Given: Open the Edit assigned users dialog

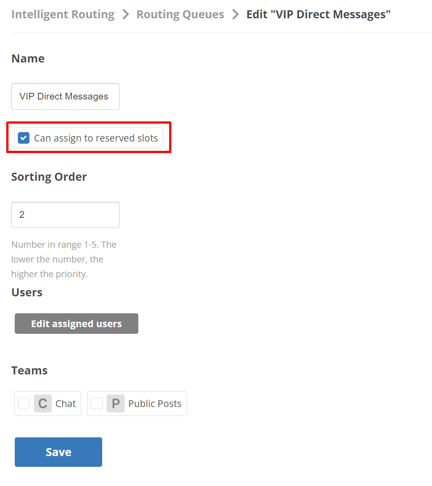Looking at the screenshot, I should coord(77,324).
